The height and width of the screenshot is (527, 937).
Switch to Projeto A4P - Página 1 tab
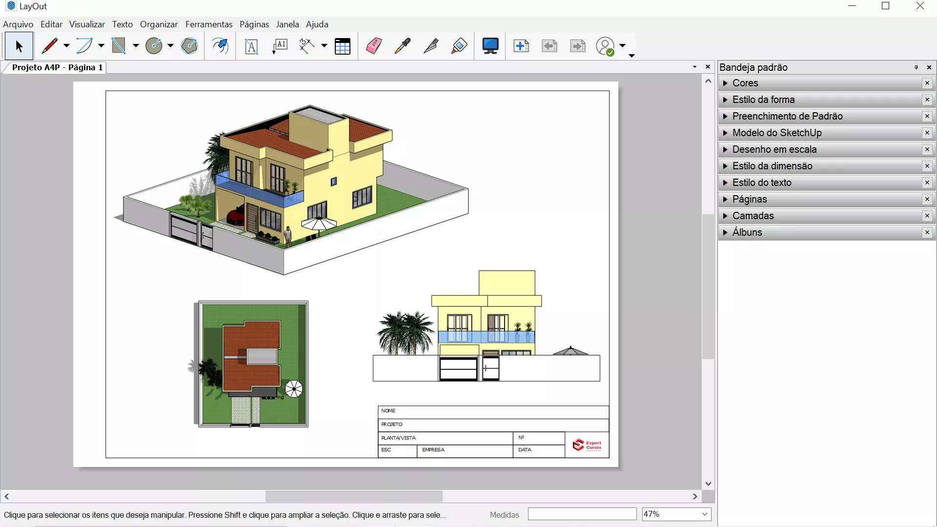[x=57, y=67]
